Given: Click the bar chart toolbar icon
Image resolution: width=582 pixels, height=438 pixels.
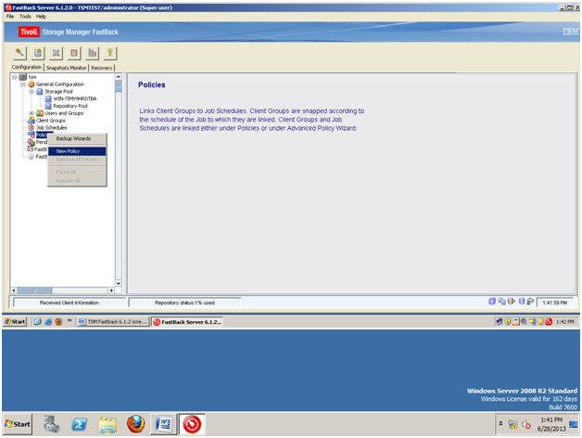Looking at the screenshot, I should tap(92, 53).
